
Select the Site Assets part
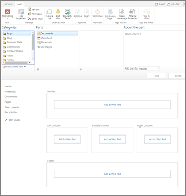tap(45, 42)
